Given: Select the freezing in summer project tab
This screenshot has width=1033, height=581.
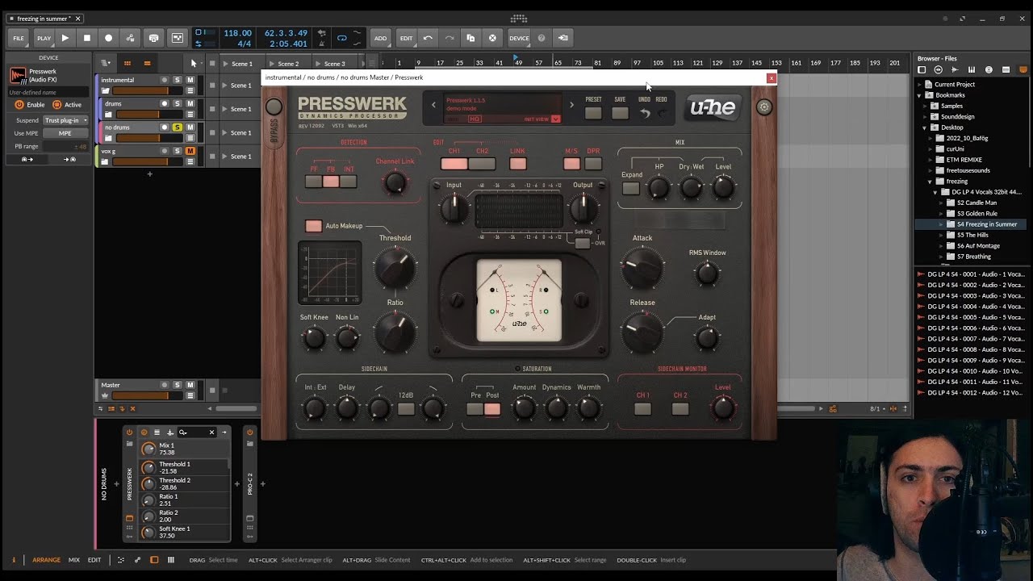Looking at the screenshot, I should pos(44,19).
